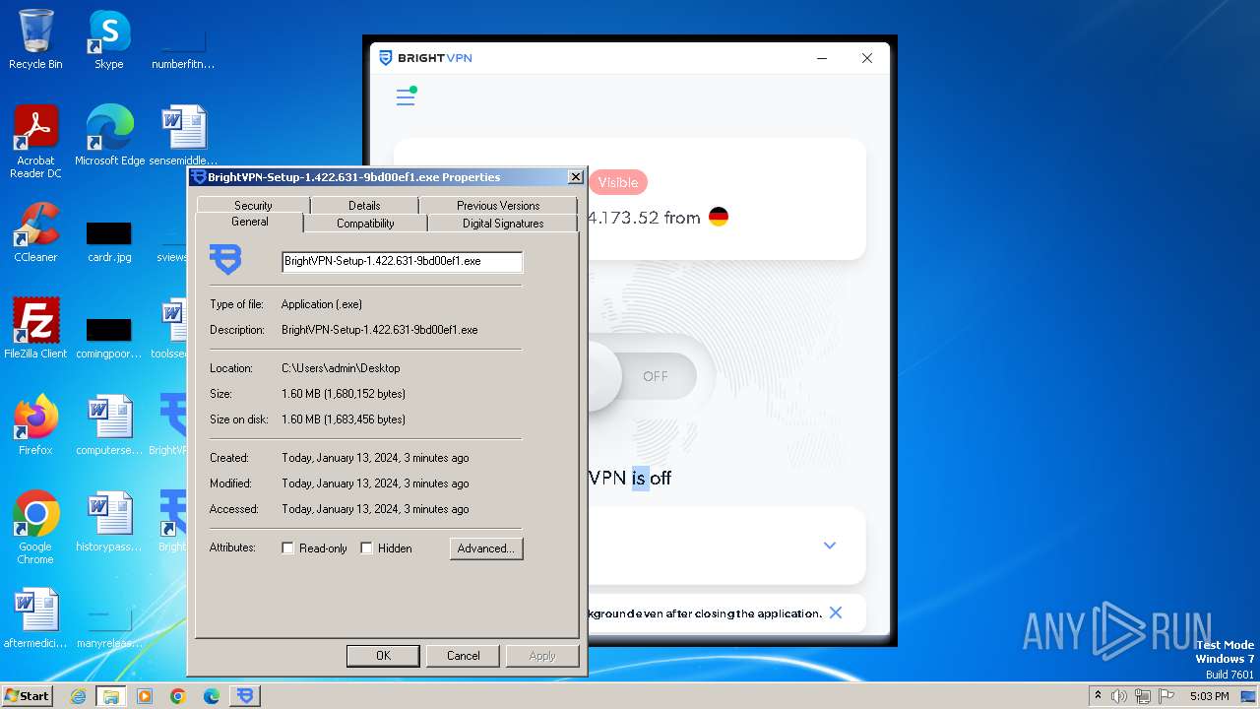Edit the file name text field
The width and height of the screenshot is (1260, 709).
pos(402,262)
